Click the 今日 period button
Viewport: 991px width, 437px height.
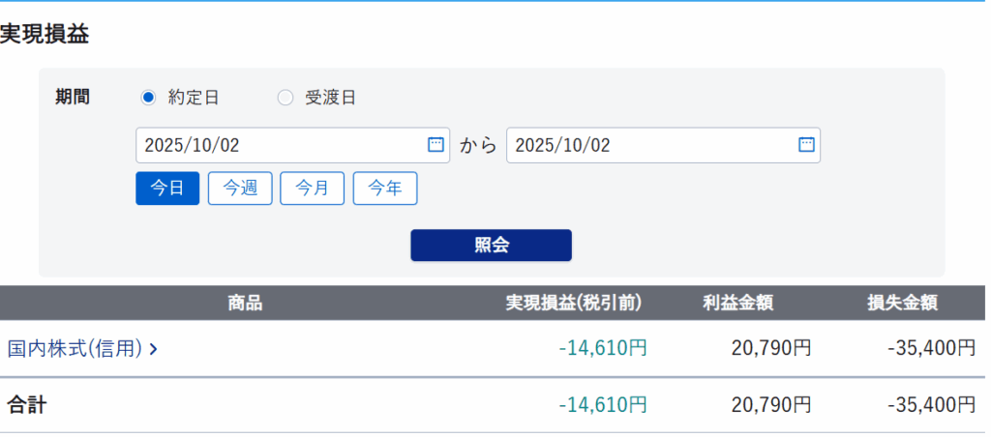pos(167,189)
